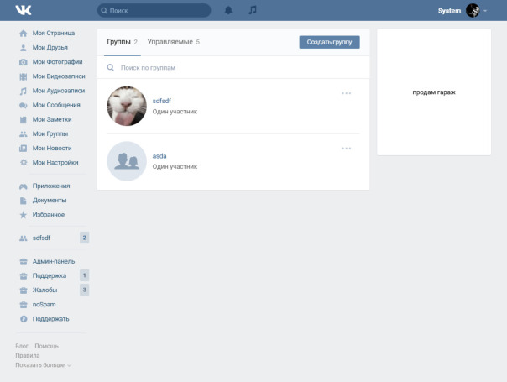Image resolution: width=507 pixels, height=382 pixels.
Task: Click the people icon beside Мои Группы
Action: point(23,134)
